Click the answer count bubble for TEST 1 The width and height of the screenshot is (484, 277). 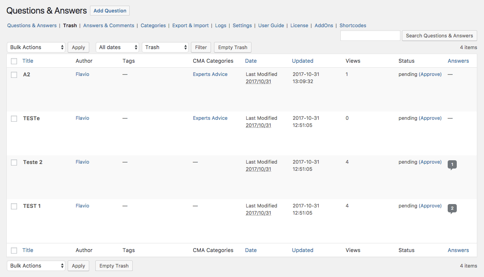coord(452,209)
